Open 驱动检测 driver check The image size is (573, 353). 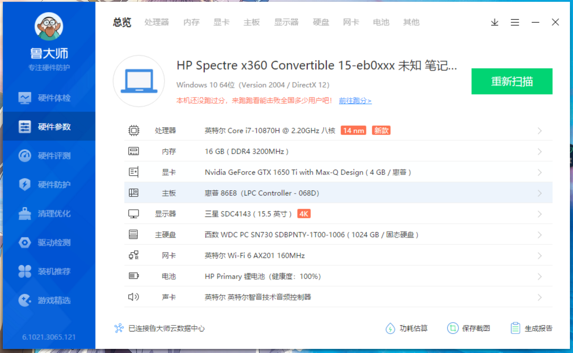[49, 242]
